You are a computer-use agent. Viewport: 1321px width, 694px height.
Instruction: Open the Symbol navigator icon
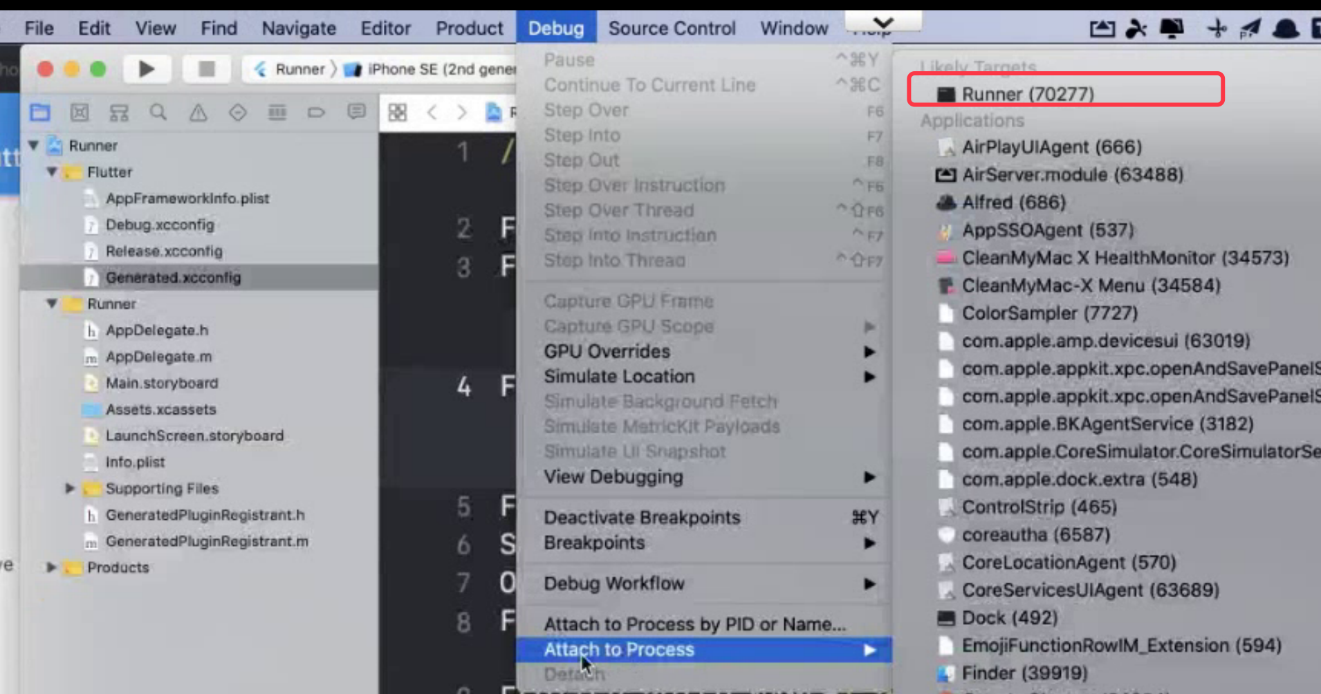tap(119, 112)
